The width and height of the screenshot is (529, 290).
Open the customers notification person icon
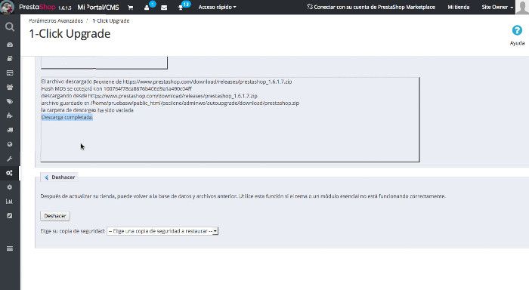coord(147,7)
